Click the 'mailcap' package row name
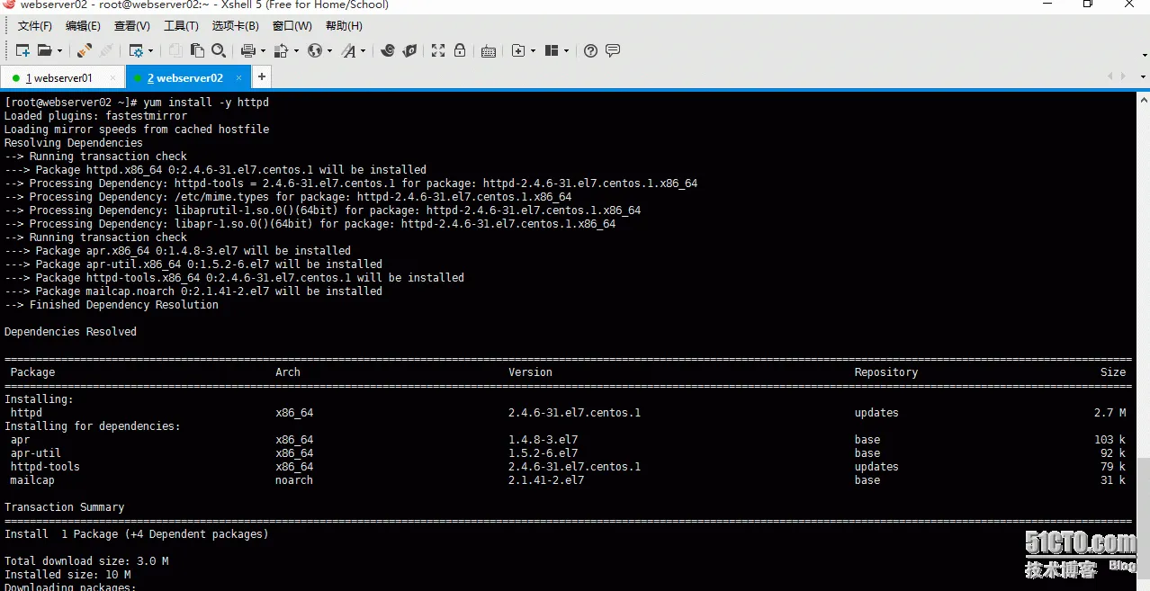The height and width of the screenshot is (591, 1150). [x=32, y=480]
